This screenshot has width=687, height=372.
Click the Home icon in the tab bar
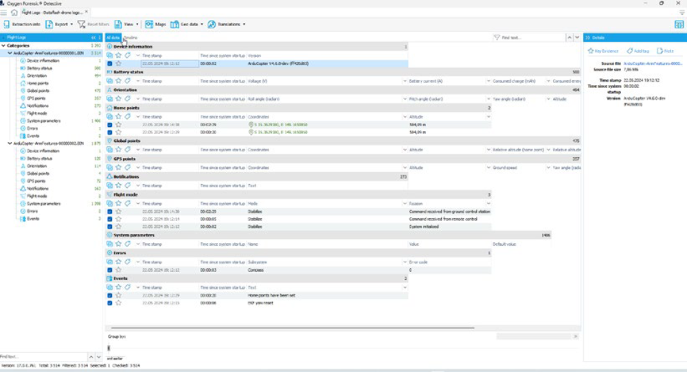click(14, 12)
